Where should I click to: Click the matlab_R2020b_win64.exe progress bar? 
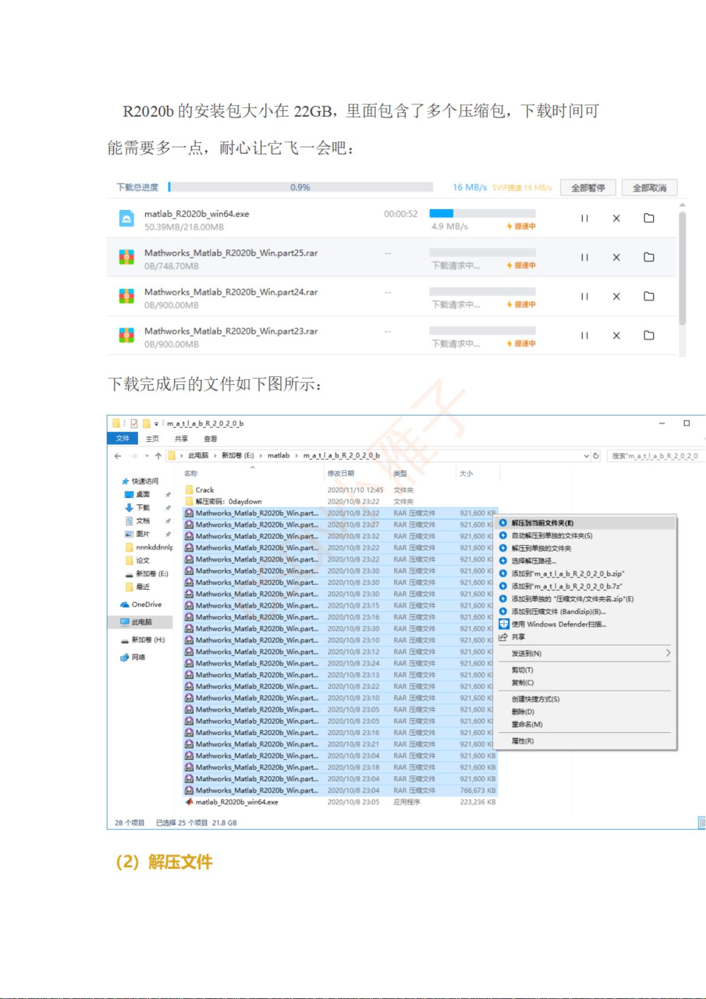coord(483,213)
